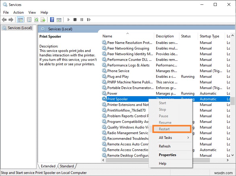Choose Restart from the context menu
The height and width of the screenshot is (176, 236).
(x=172, y=129)
